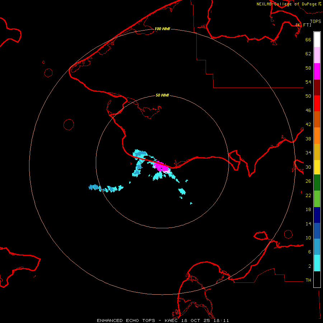
Task: Click the legend value "18" on the scale
Action: coord(308,210)
